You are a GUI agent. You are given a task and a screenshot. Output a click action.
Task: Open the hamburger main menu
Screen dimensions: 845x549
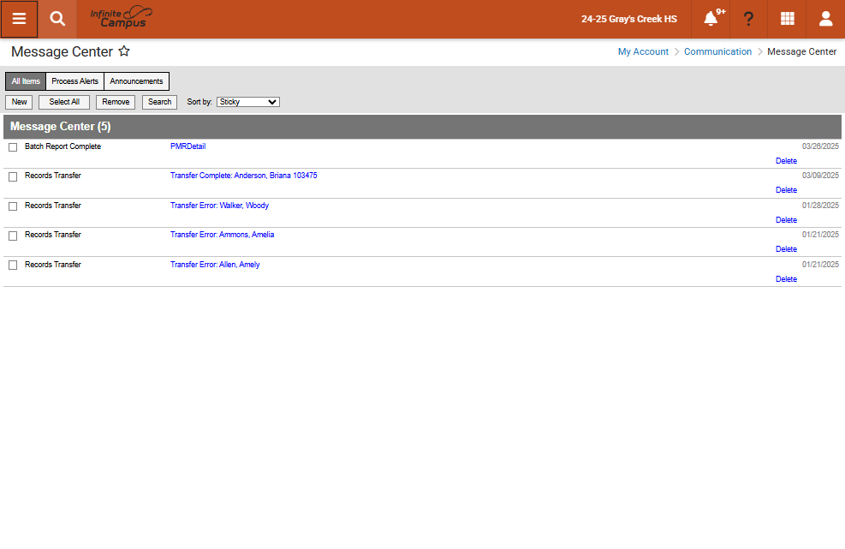pos(19,19)
